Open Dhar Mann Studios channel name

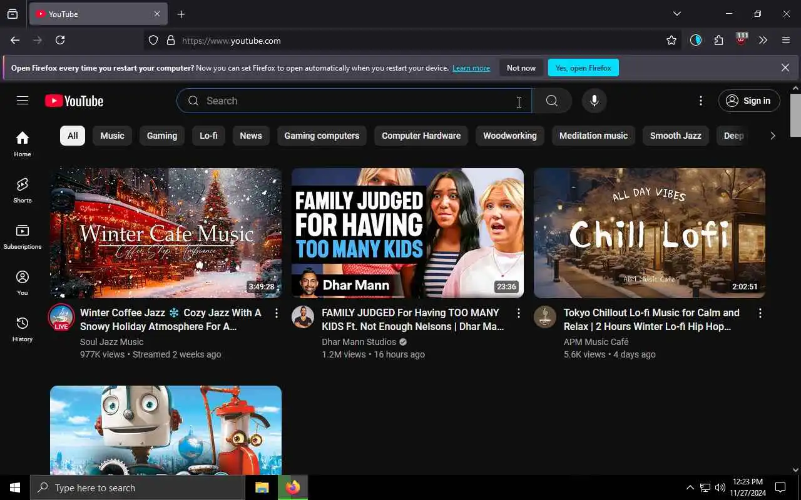point(359,342)
